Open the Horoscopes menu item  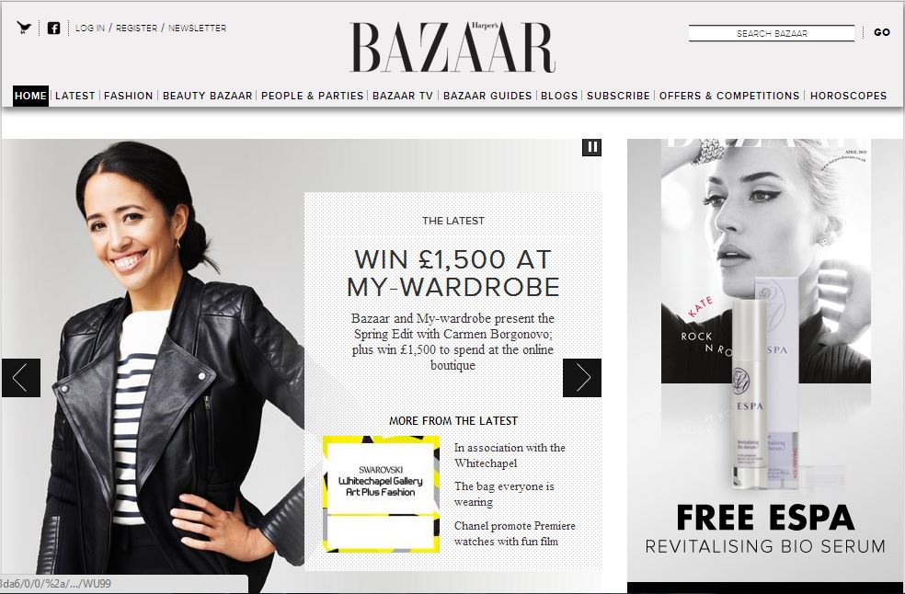[x=848, y=96]
